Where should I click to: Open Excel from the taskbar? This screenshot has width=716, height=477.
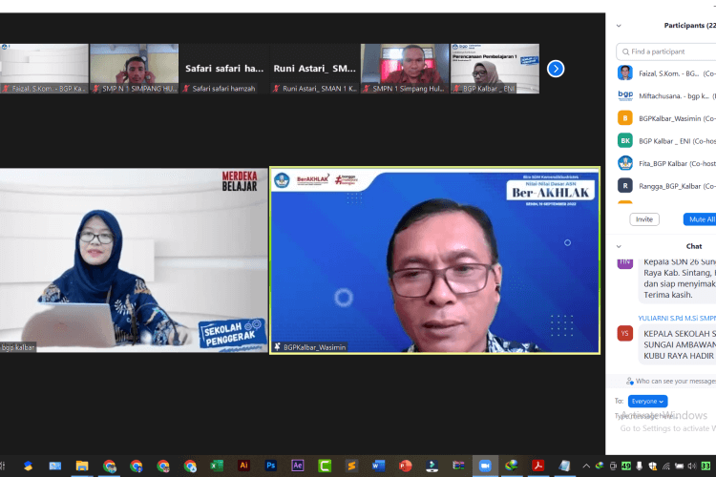pyautogui.click(x=217, y=466)
